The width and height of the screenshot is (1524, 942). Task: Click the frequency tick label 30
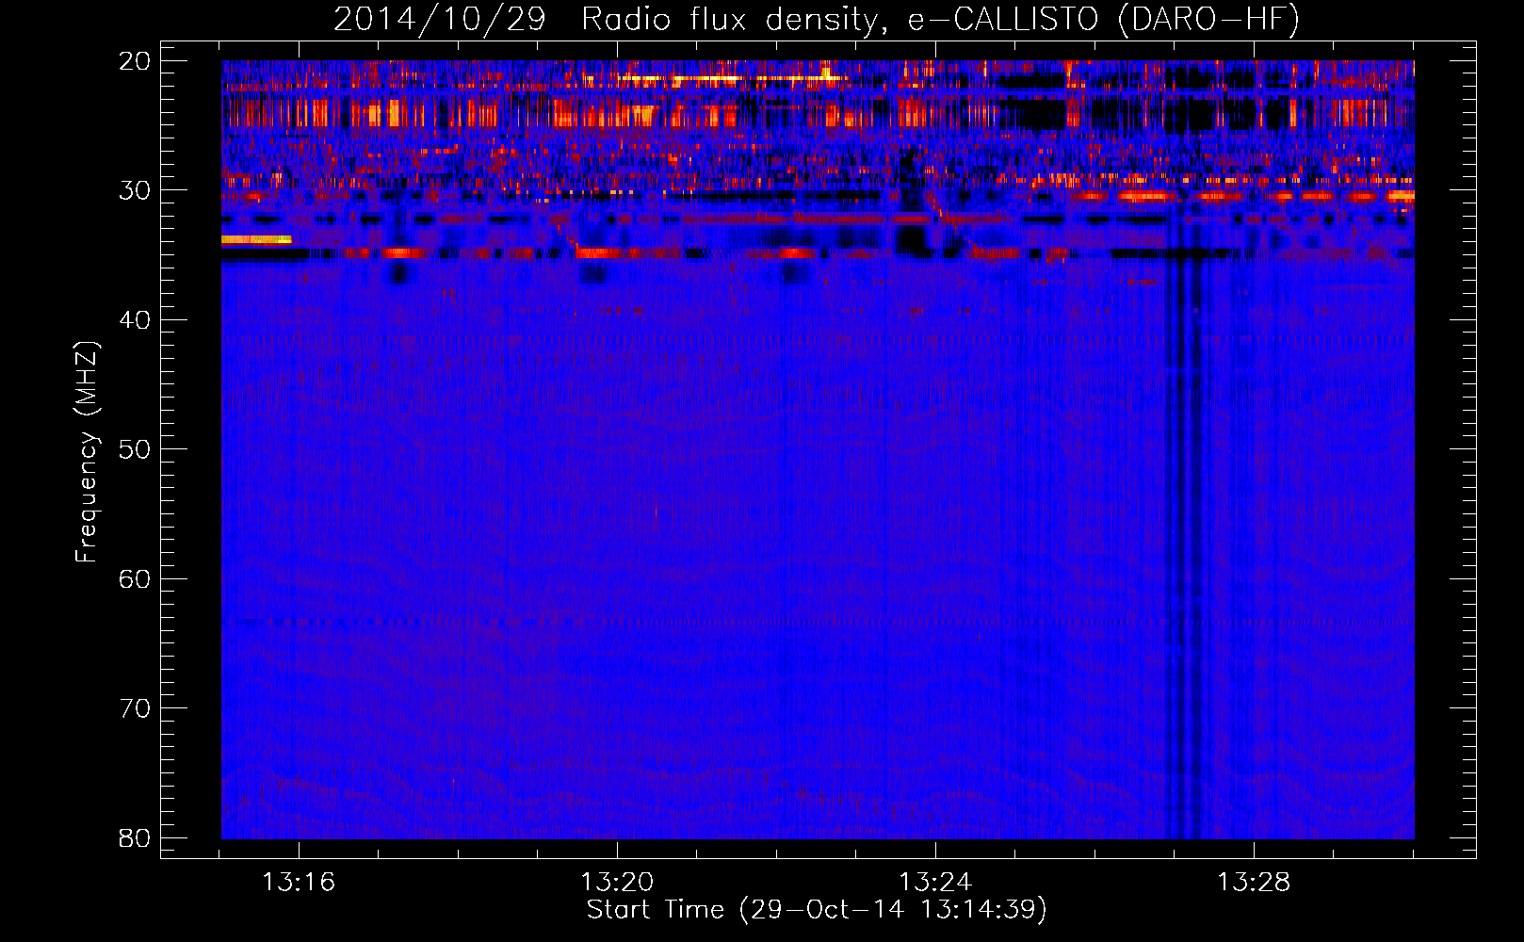pos(135,190)
